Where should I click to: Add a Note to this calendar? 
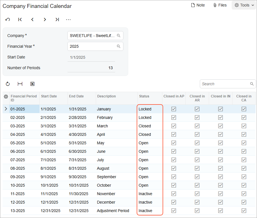click(x=198, y=5)
